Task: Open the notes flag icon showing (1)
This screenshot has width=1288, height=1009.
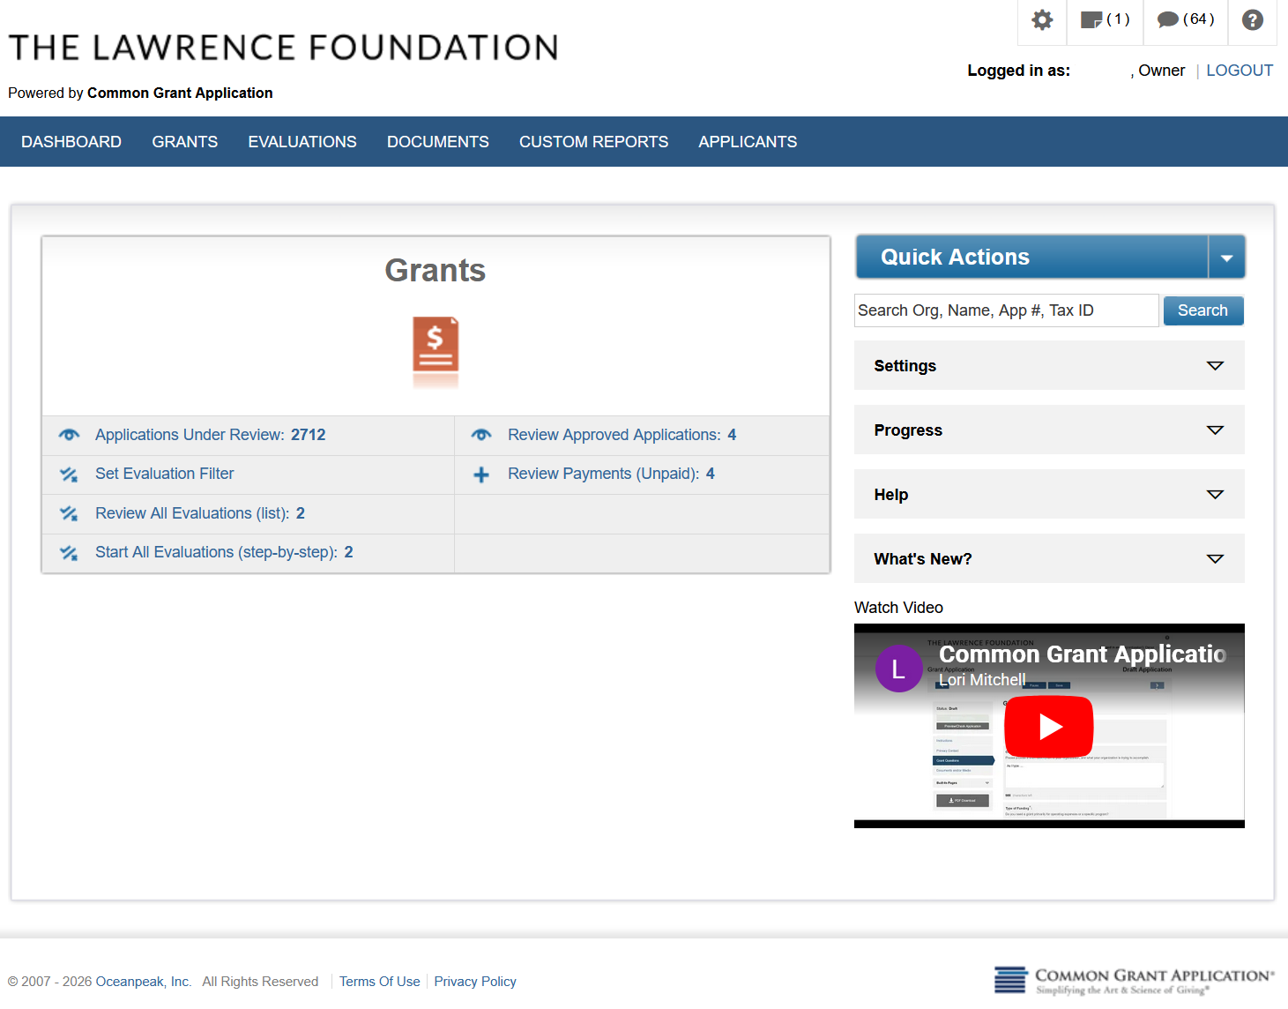Action: [x=1105, y=19]
